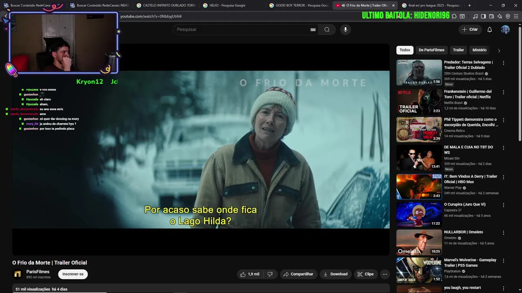Open the YouTube account avatar menu
Screen dimensions: 522x293
tap(505, 29)
